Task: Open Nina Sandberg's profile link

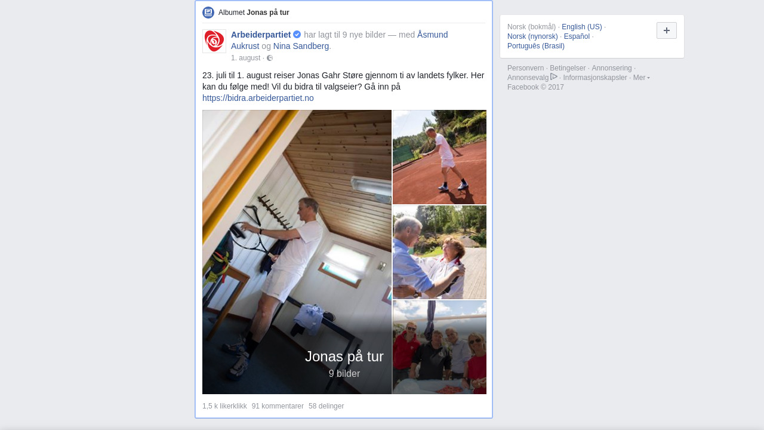Action: [x=301, y=46]
